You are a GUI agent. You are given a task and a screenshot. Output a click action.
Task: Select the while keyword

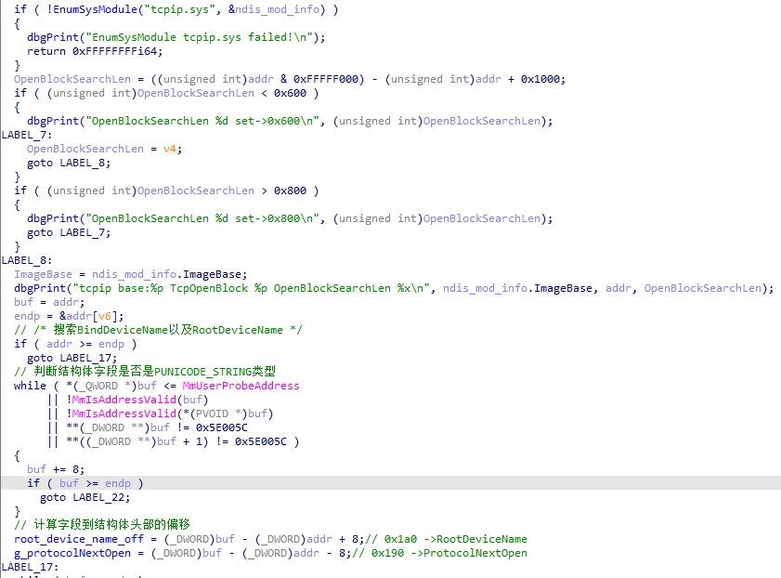[x=30, y=387]
